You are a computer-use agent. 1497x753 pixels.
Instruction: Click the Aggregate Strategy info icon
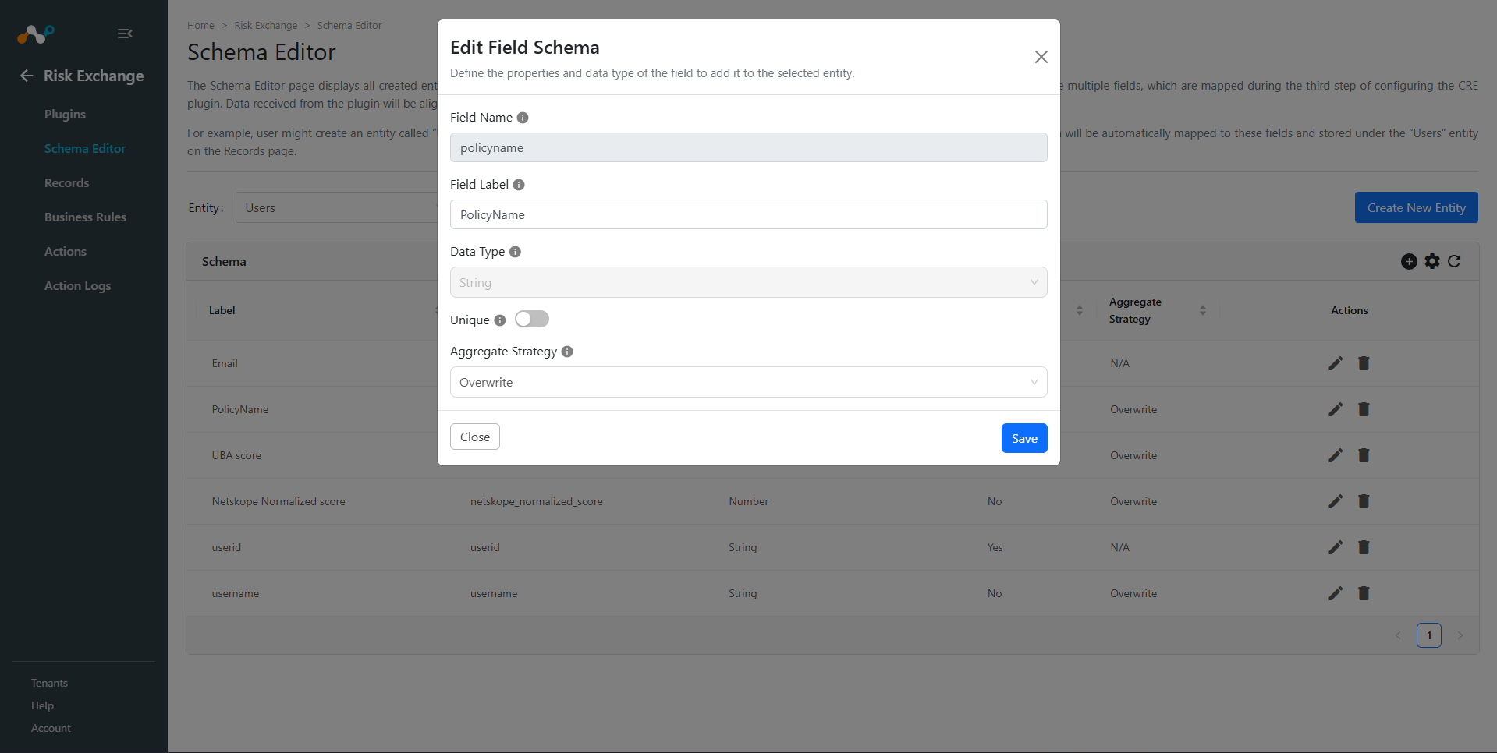pos(567,352)
